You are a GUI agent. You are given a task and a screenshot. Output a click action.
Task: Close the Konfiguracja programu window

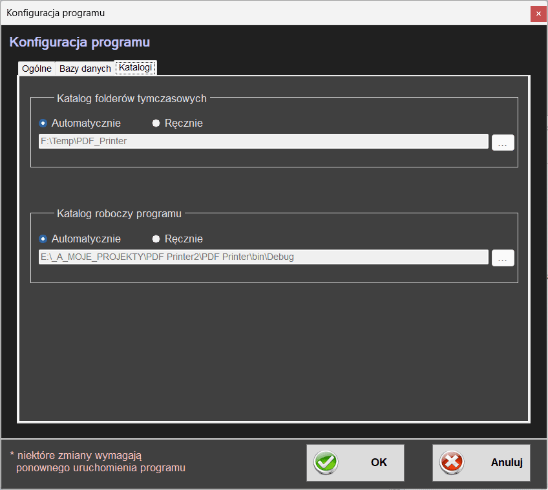point(538,14)
